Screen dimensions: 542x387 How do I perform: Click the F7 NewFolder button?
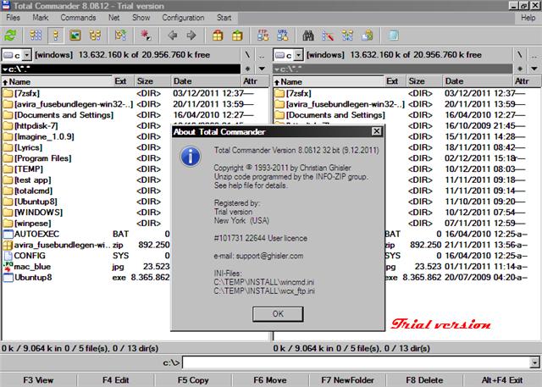tap(347, 380)
